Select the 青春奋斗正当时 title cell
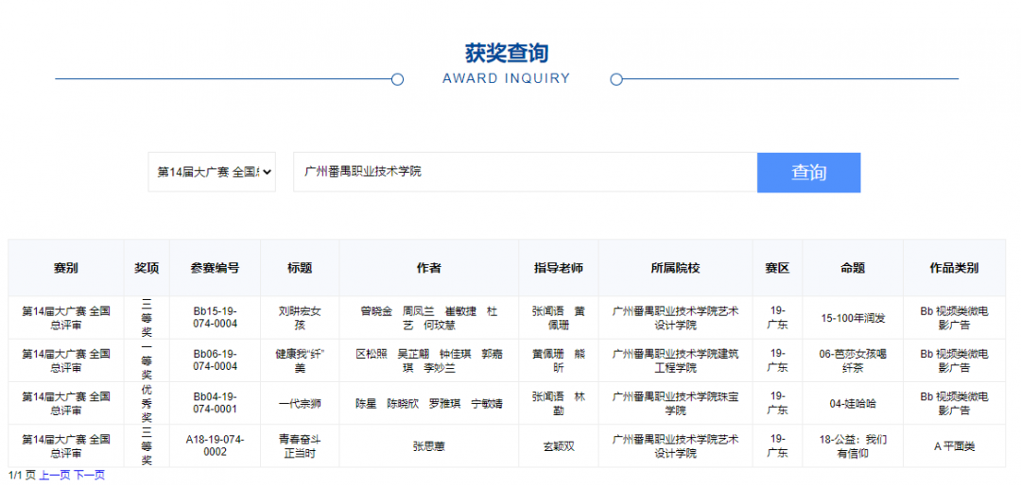1021x485 pixels. (300, 445)
